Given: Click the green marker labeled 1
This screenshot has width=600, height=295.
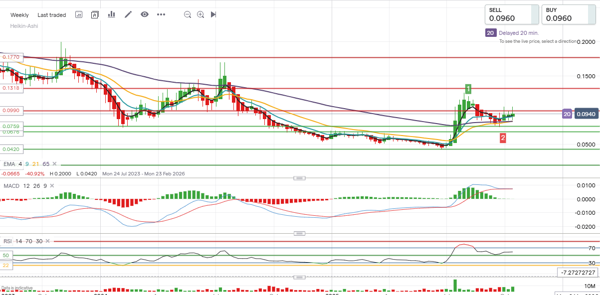Looking at the screenshot, I should [x=468, y=89].
